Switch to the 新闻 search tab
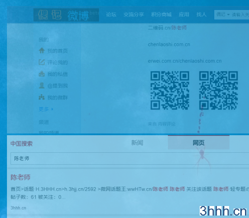249x218 pixels. click(x=137, y=143)
